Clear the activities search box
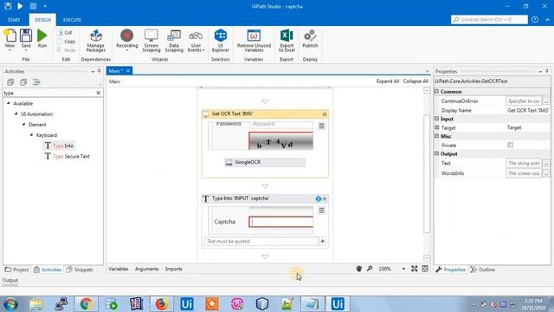The width and height of the screenshot is (554, 312). 98,93
